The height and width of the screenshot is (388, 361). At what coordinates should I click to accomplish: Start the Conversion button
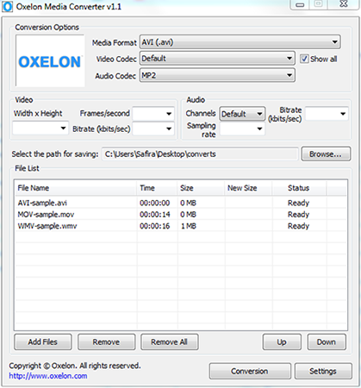(250, 371)
